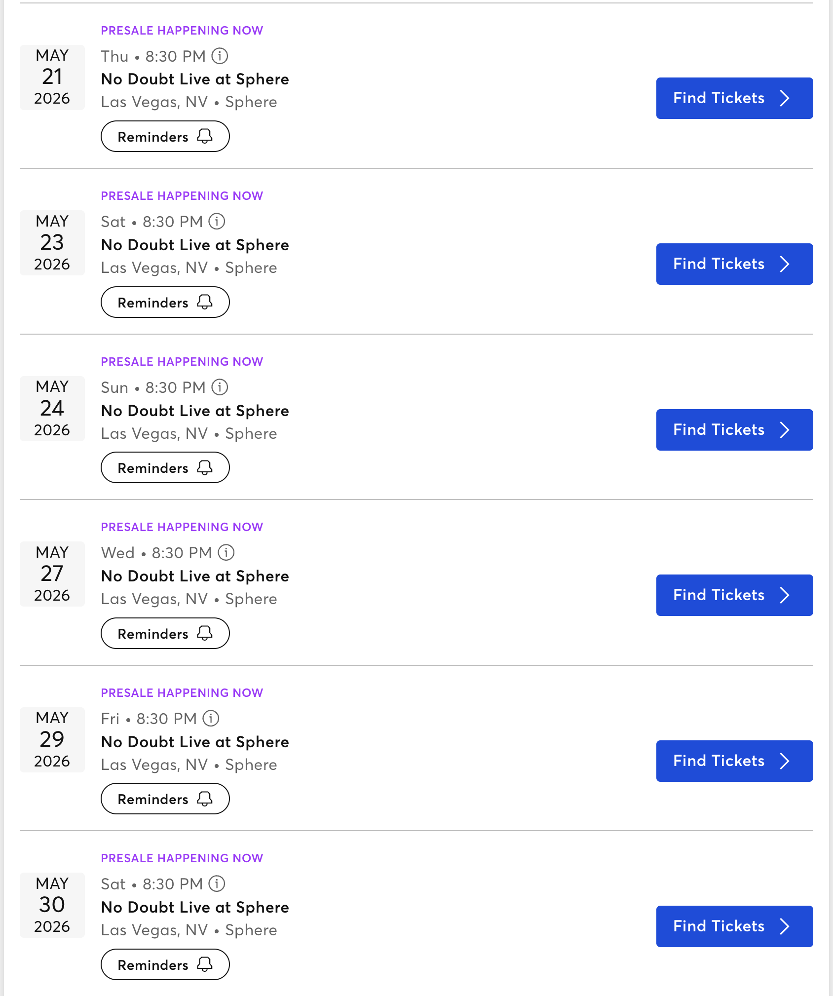Enable Reminders for May 23 concert
The image size is (833, 996).
[165, 303]
